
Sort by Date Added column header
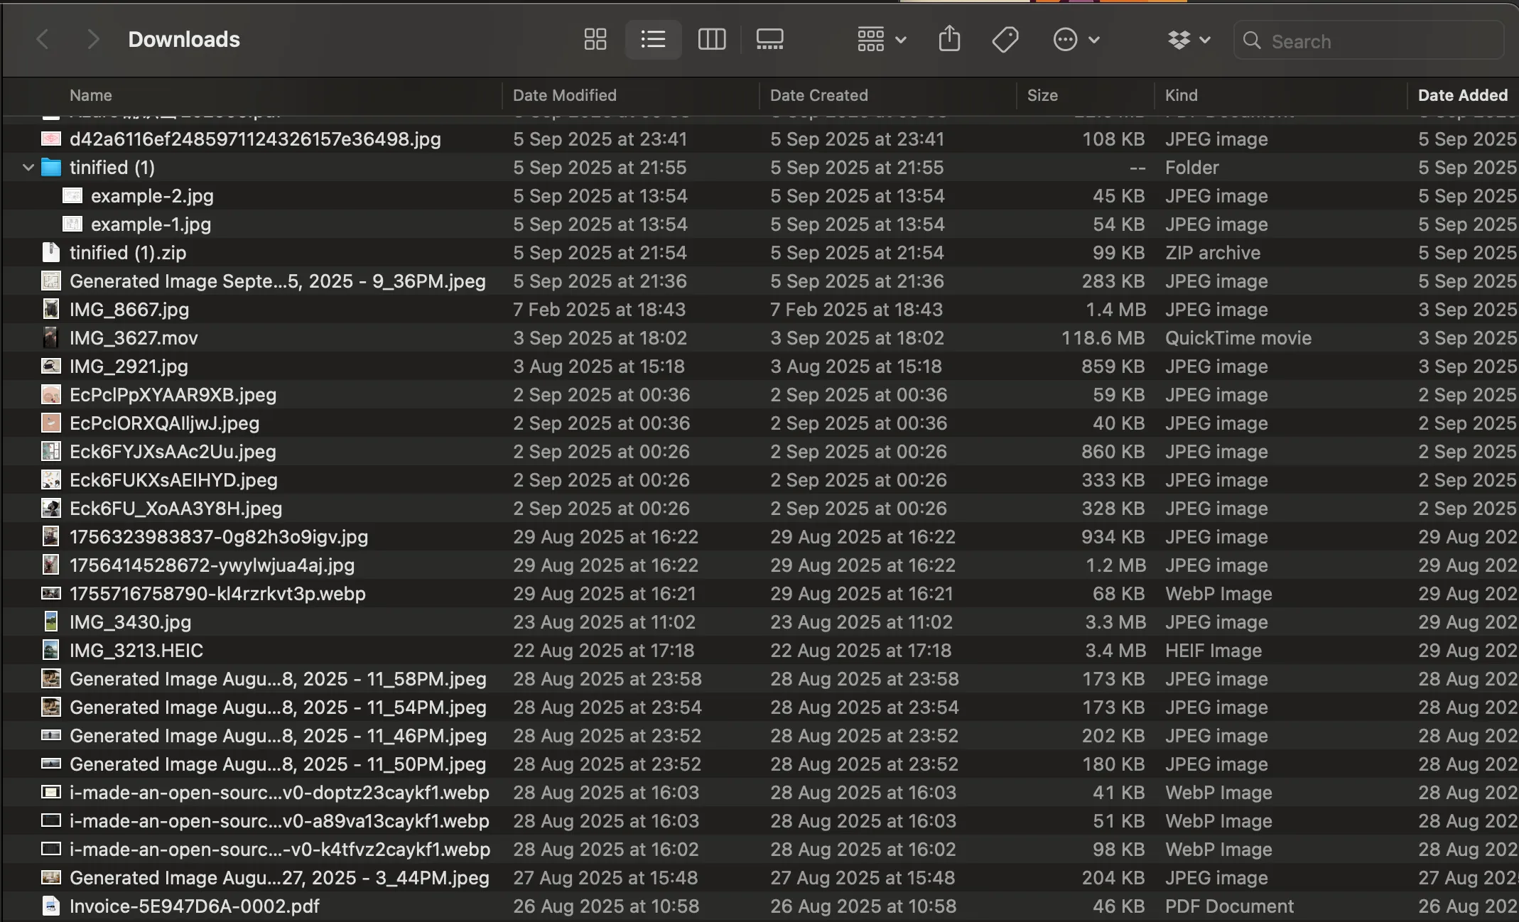click(1462, 95)
